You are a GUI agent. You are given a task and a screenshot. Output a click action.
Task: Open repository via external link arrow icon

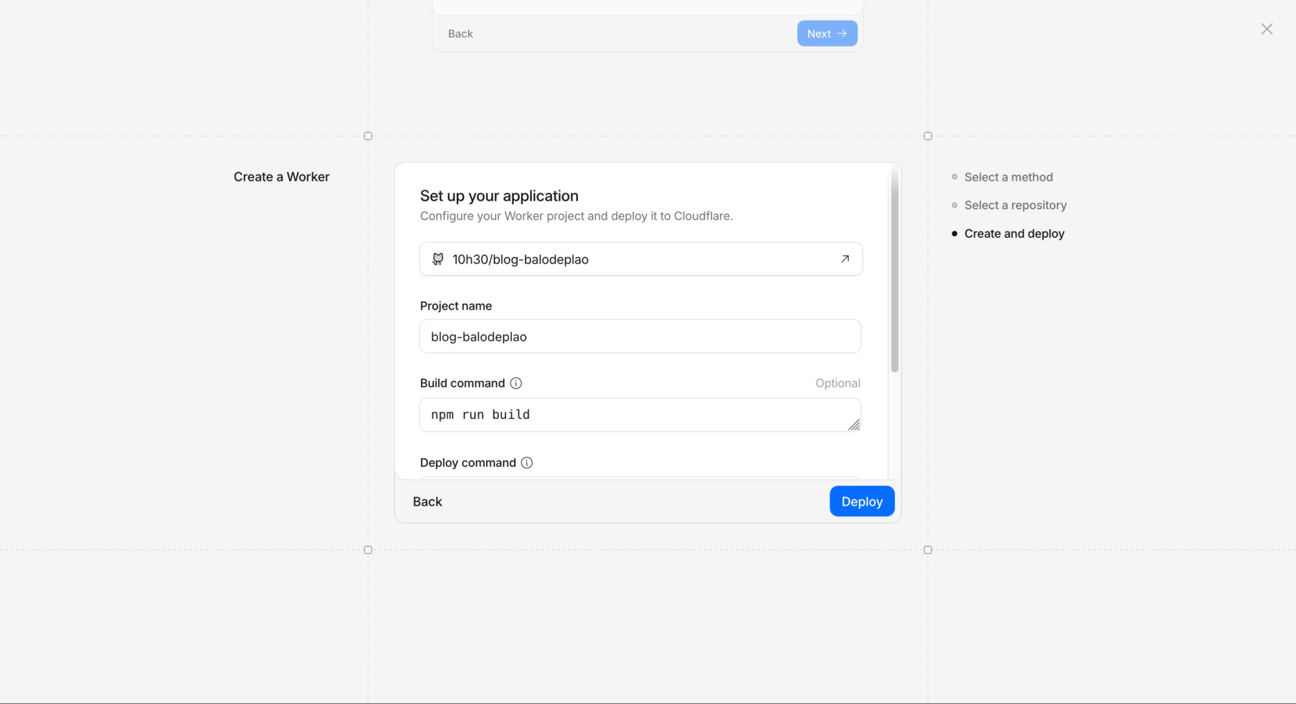(x=845, y=259)
